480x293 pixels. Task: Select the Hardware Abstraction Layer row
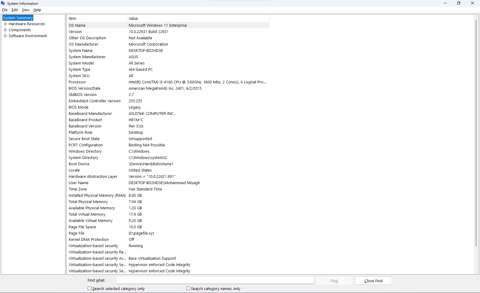pyautogui.click(x=168, y=177)
